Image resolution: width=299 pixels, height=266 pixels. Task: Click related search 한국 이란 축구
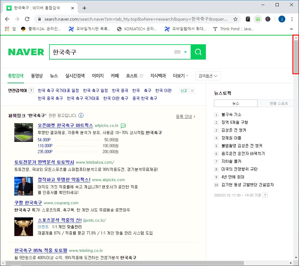coord(116,98)
